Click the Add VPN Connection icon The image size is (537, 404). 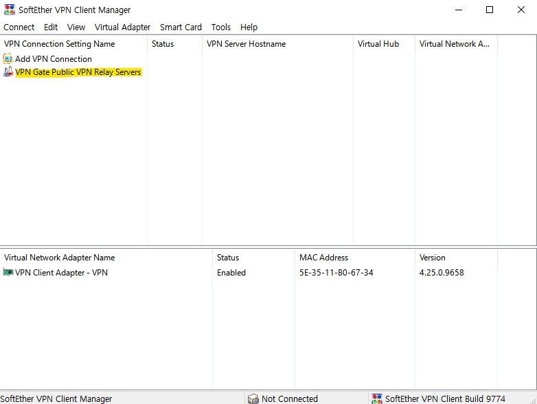click(8, 58)
